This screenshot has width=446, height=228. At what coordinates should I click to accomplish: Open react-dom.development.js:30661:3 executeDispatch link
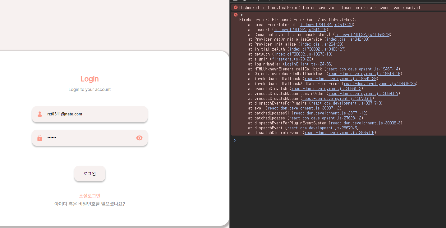326,88
